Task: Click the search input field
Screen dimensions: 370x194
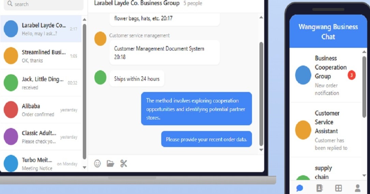Action: pyautogui.click(x=44, y=4)
